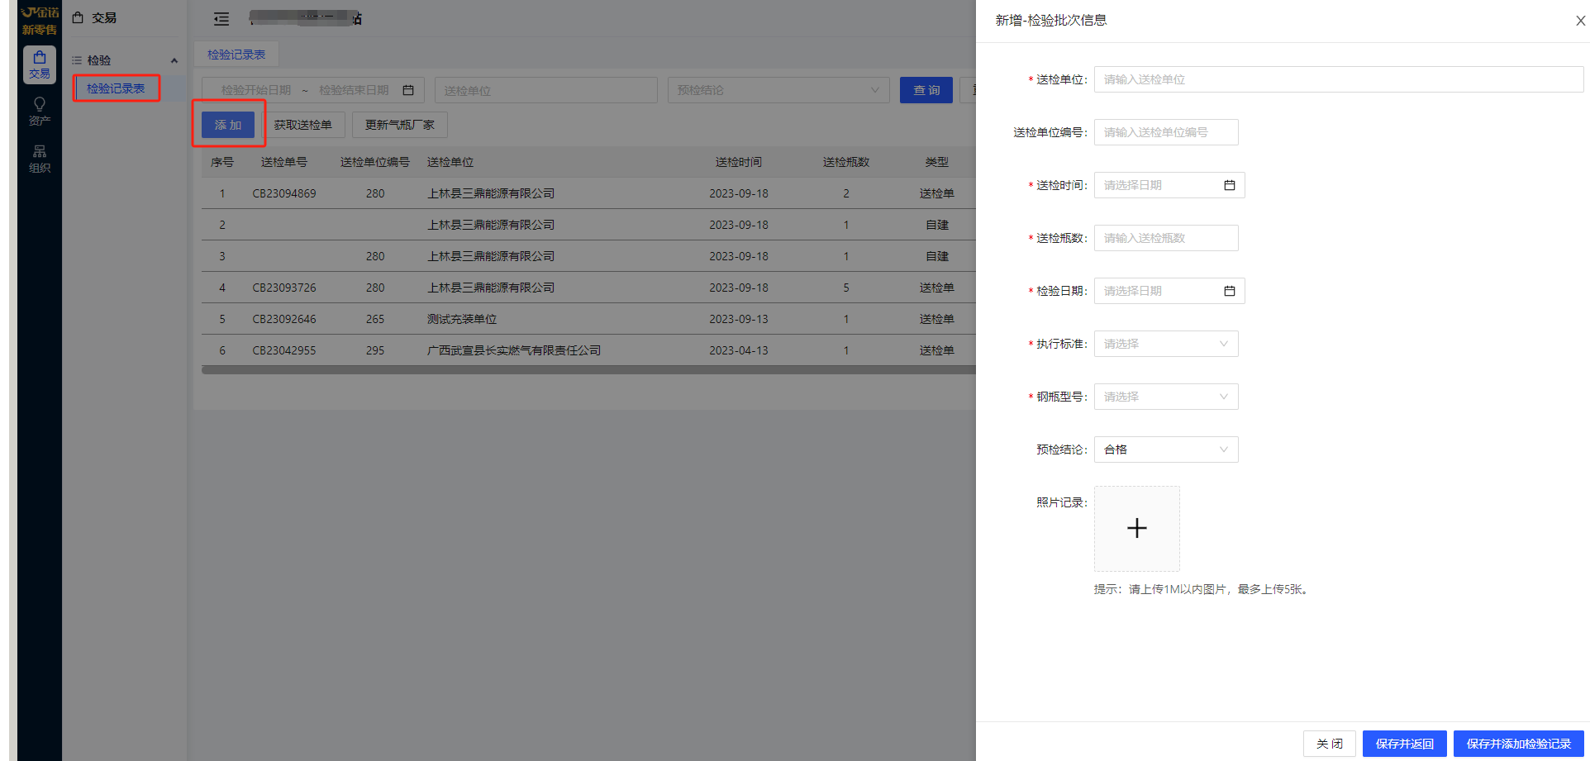Click the cell CB23092646
This screenshot has width=1590, height=761.
coord(284,319)
